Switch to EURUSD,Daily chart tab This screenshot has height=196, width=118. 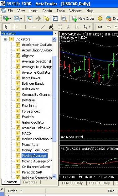pos(72,183)
